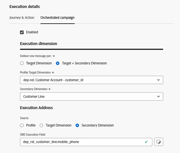Choose Target Dimension as address source
This screenshot has height=153, width=180.
click(x=41, y=125)
